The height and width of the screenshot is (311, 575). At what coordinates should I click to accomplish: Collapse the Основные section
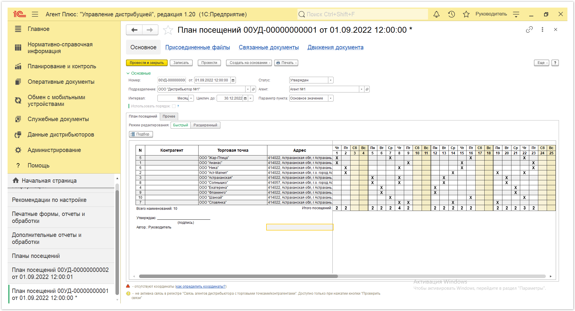click(139, 73)
